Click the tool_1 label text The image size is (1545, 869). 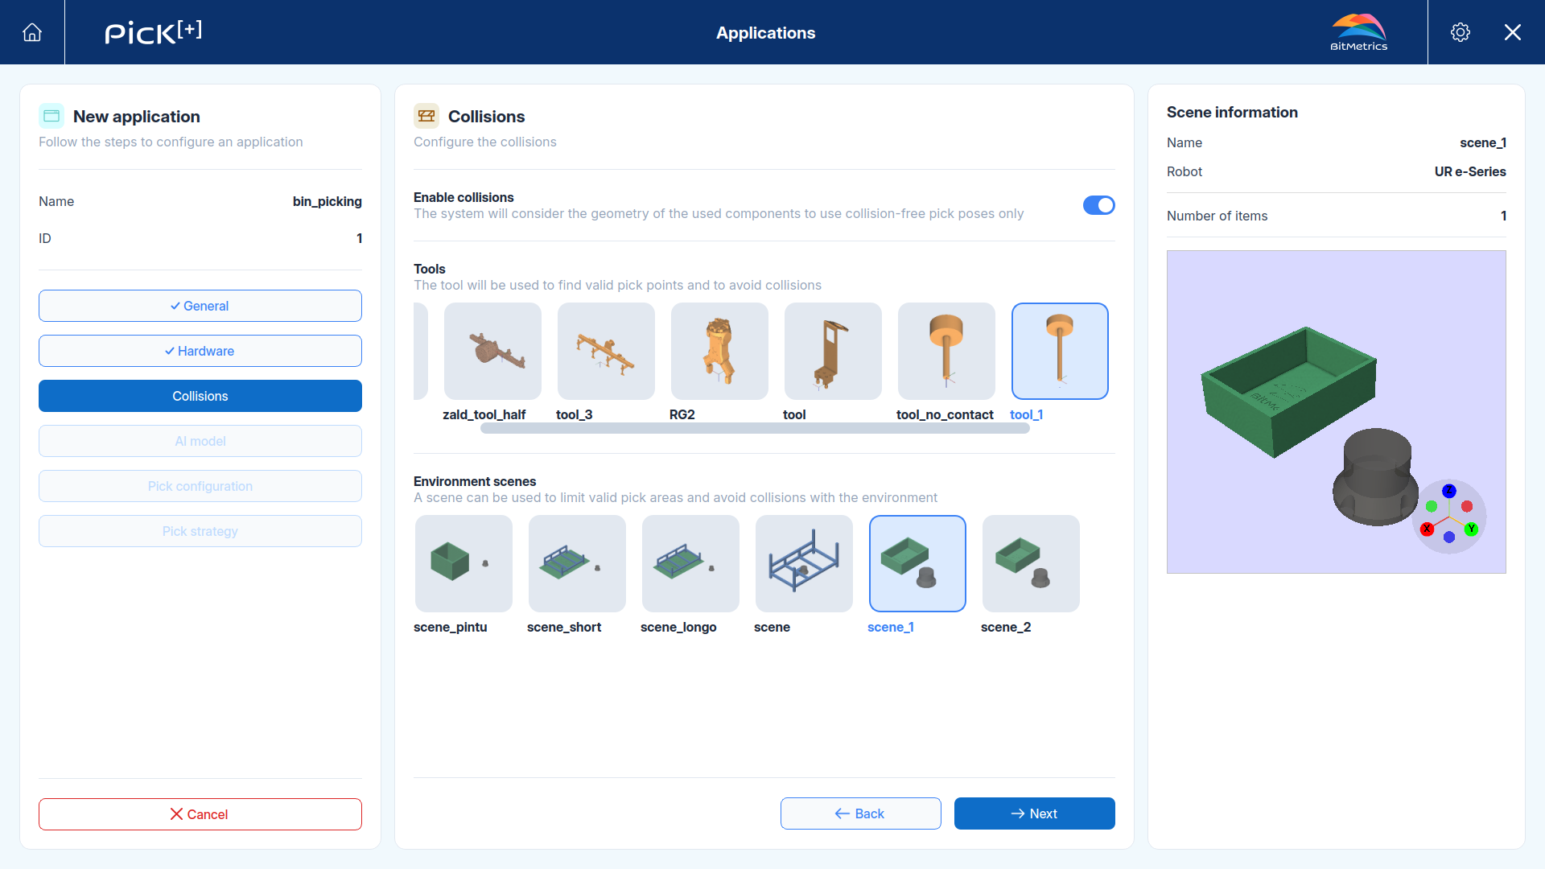(1026, 414)
